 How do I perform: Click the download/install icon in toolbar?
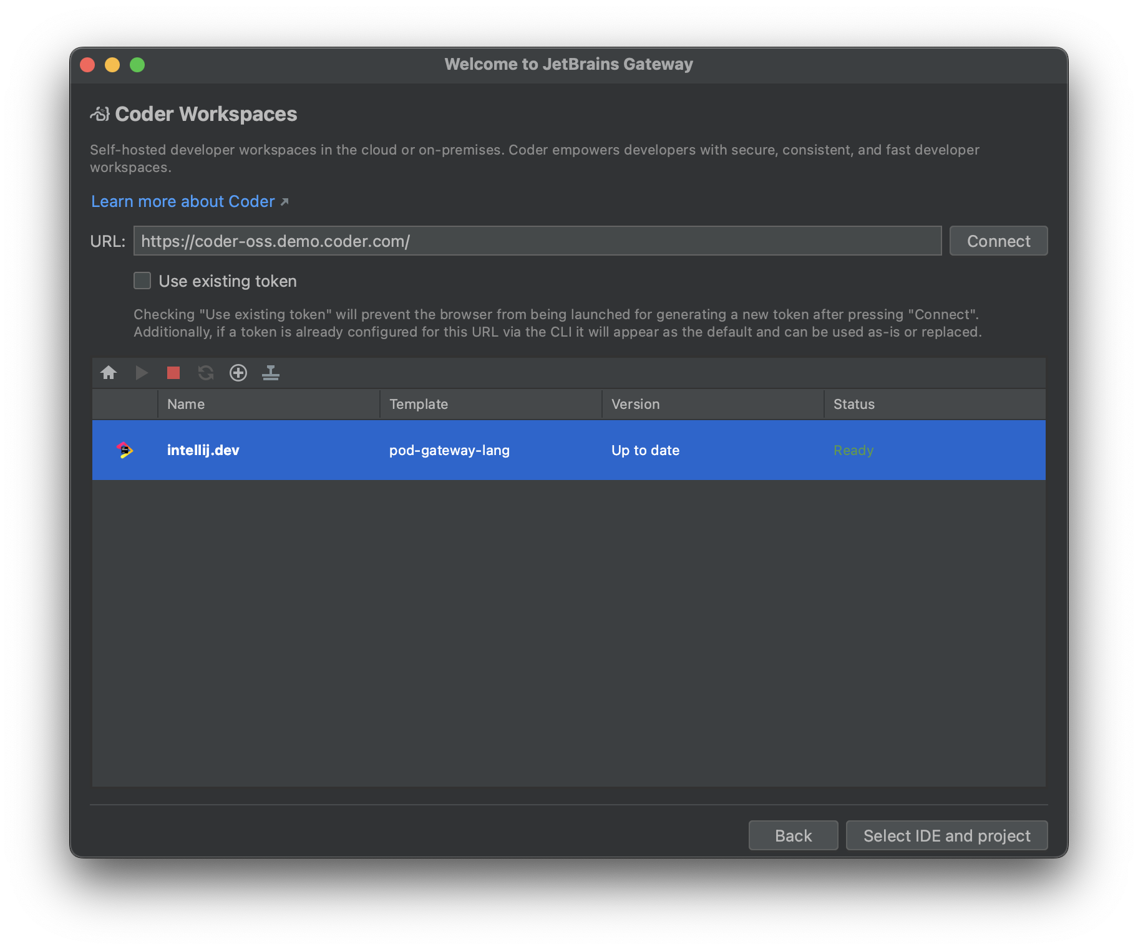point(271,373)
